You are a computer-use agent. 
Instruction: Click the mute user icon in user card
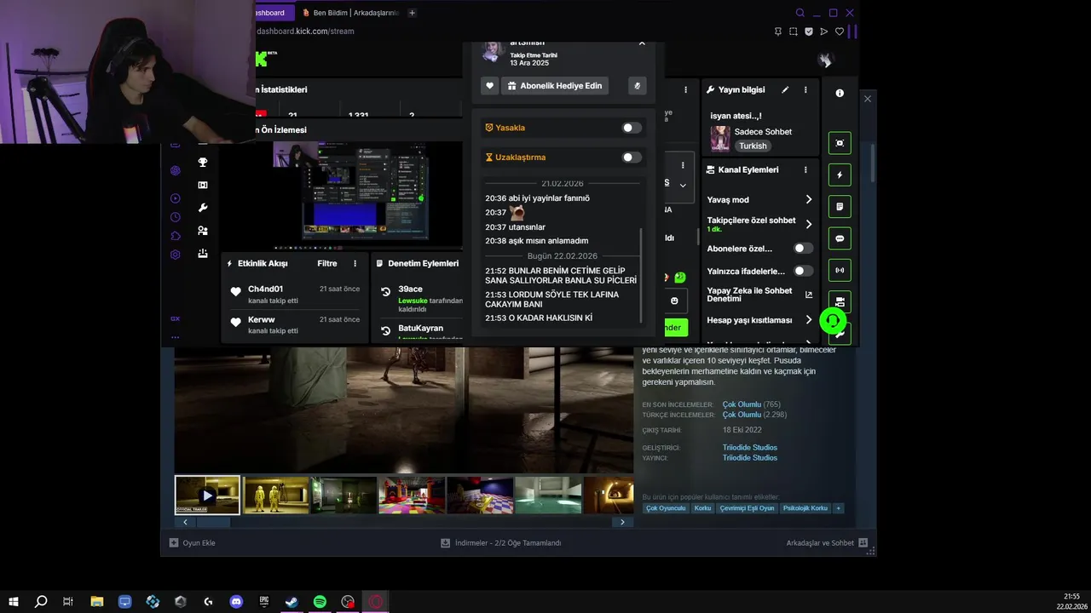click(x=637, y=85)
